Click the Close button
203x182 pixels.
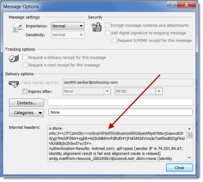coord(179,167)
